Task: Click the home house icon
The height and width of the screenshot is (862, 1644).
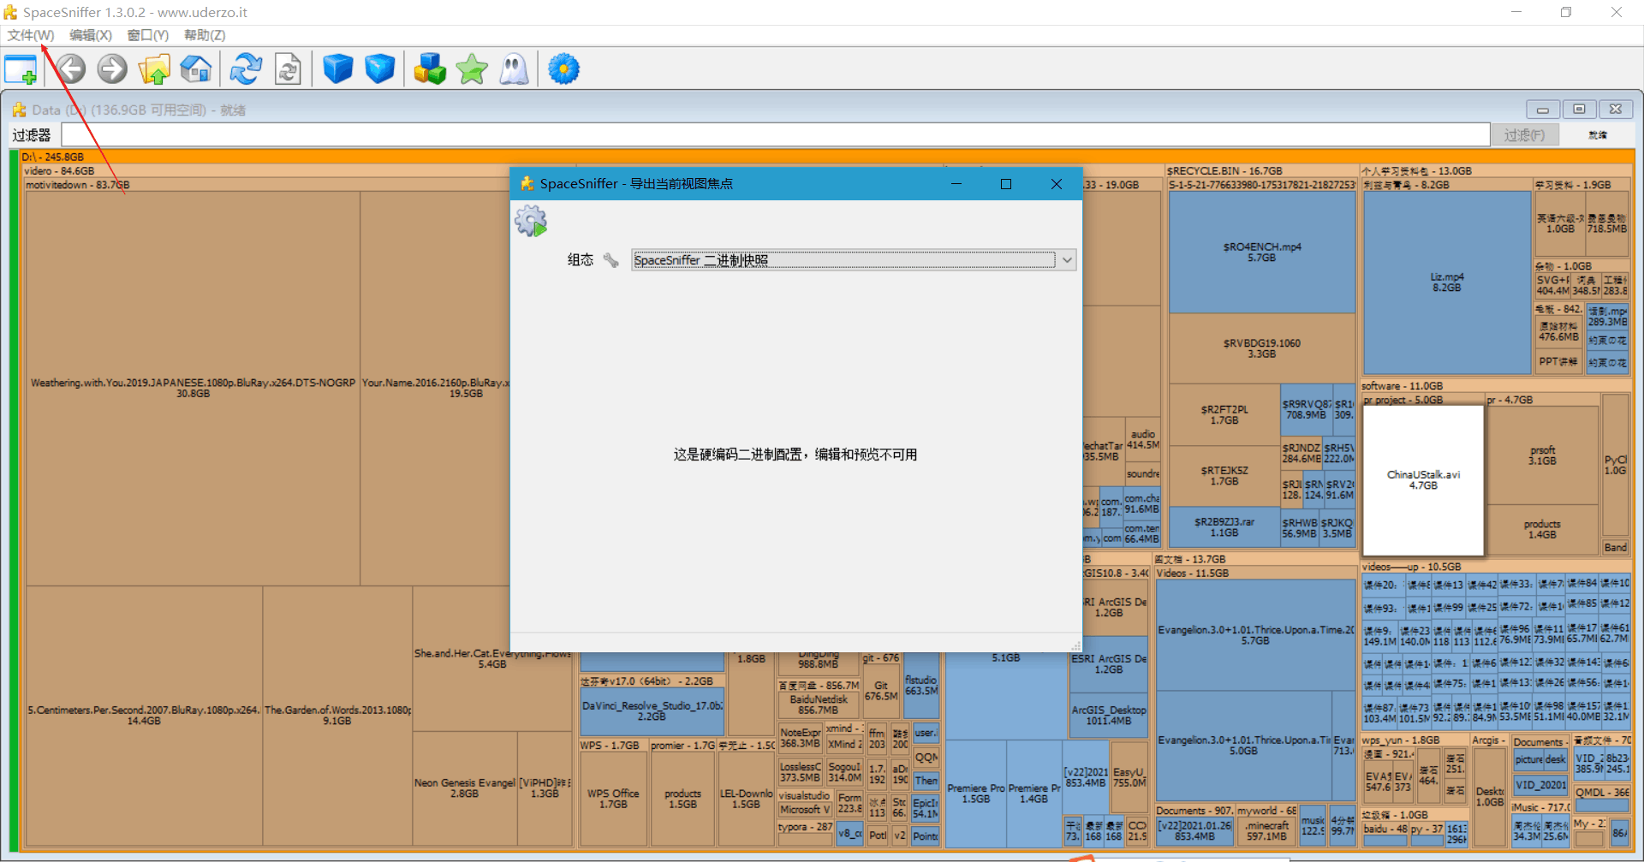Action: click(196, 69)
